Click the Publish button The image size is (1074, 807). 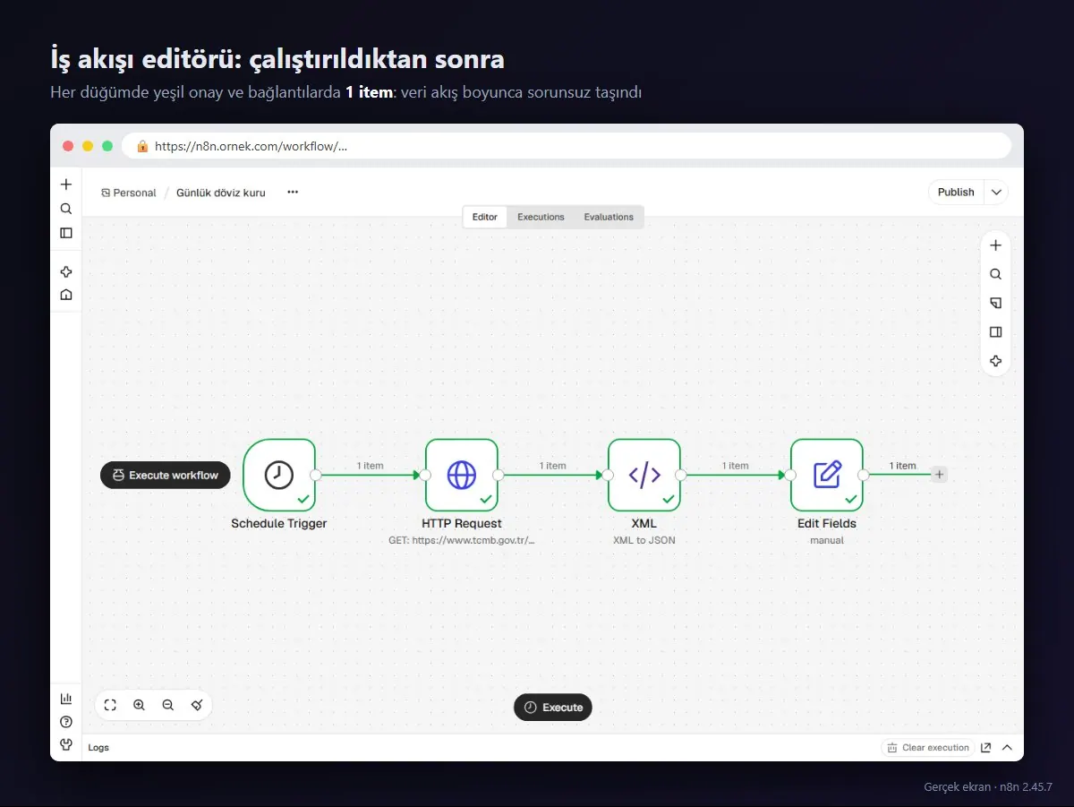pos(956,192)
